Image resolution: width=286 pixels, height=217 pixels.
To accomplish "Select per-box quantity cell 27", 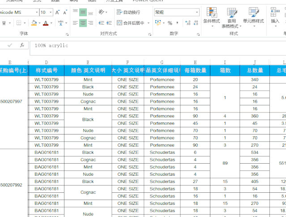I will click(x=195, y=182).
